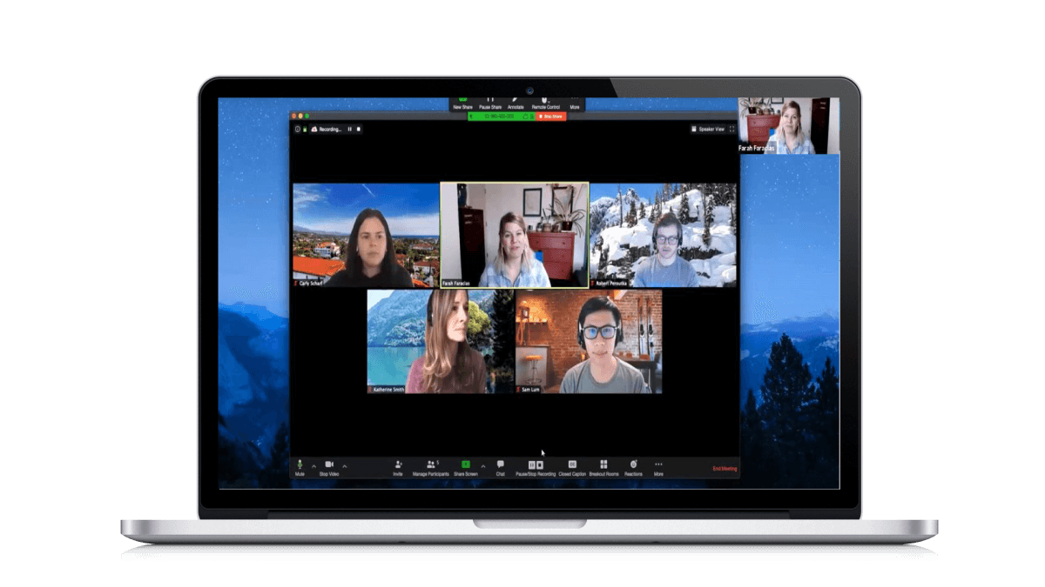Click End Meeting

[725, 469]
